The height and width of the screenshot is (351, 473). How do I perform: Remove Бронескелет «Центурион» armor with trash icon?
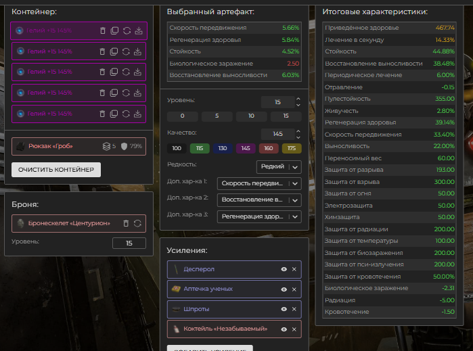126,223
